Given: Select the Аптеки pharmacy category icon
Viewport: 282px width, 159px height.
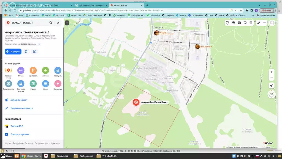Looking at the screenshot, I should [45, 70].
